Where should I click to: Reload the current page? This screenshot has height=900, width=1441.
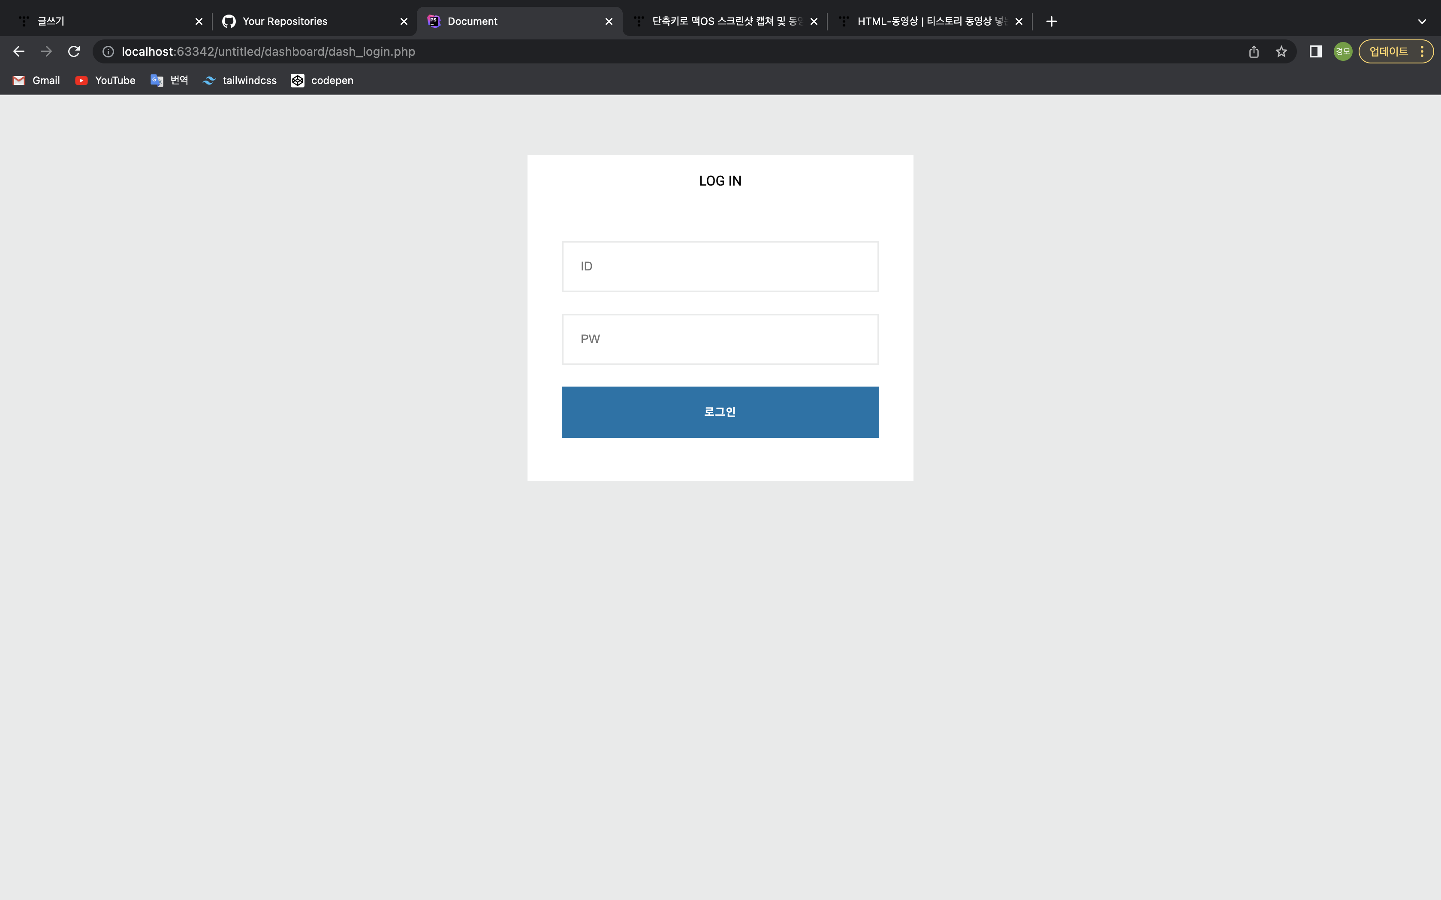point(74,52)
